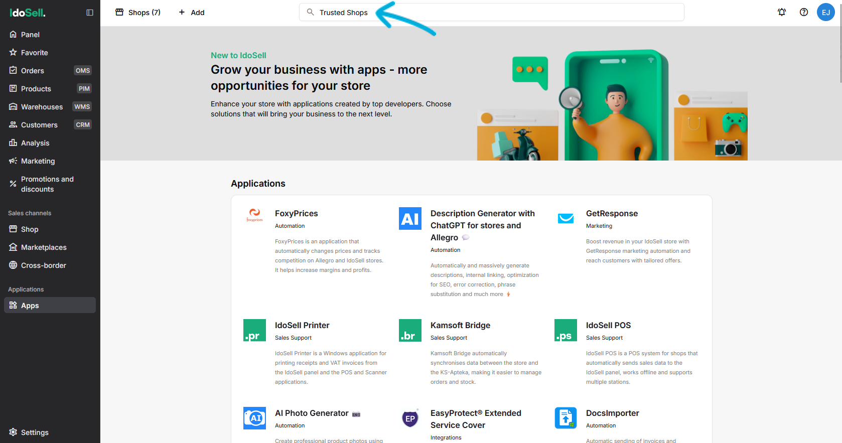The height and width of the screenshot is (443, 842).
Task: Open the help question mark icon
Action: tap(804, 12)
